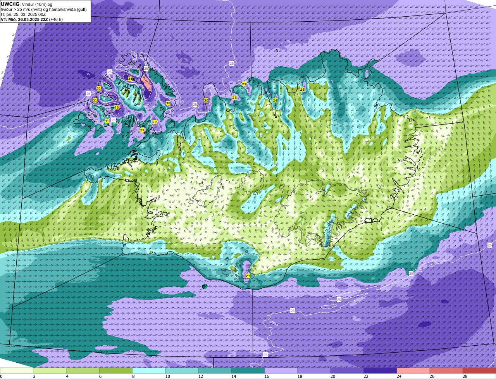Click the number 14 on the legend scale
Viewport: 496px width, 379px height.
pyautogui.click(x=234, y=376)
